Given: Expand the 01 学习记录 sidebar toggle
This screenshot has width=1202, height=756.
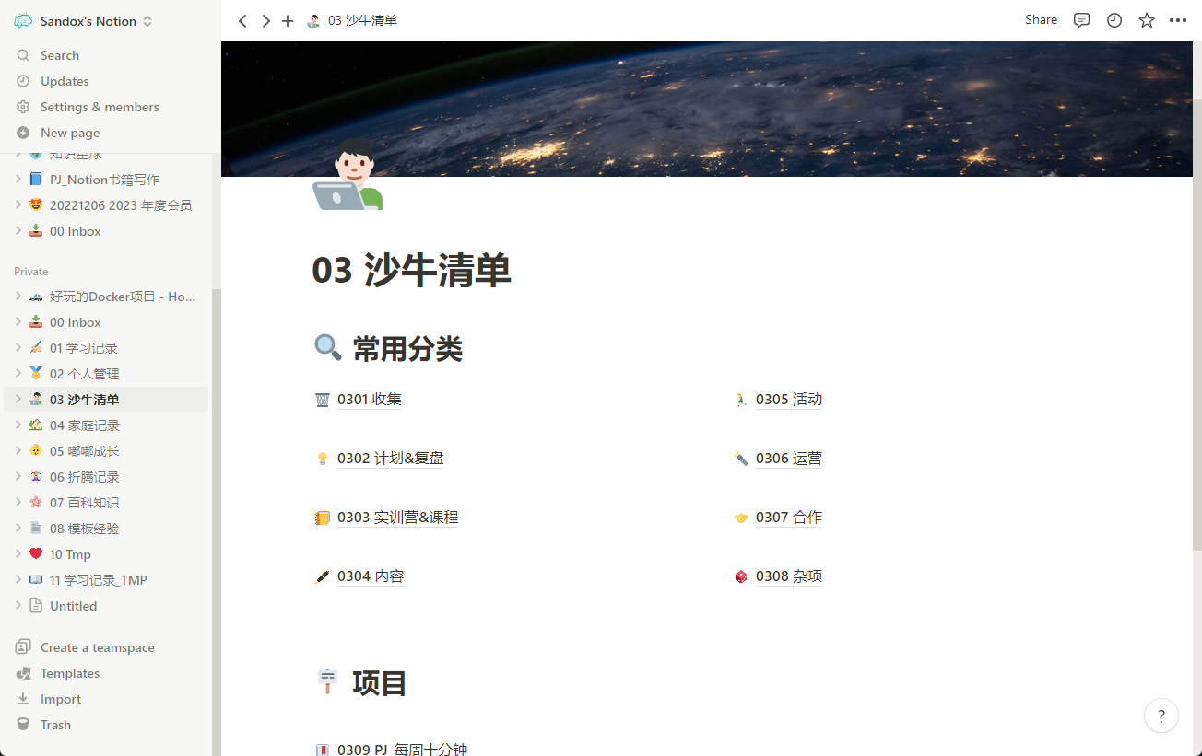Looking at the screenshot, I should point(18,348).
